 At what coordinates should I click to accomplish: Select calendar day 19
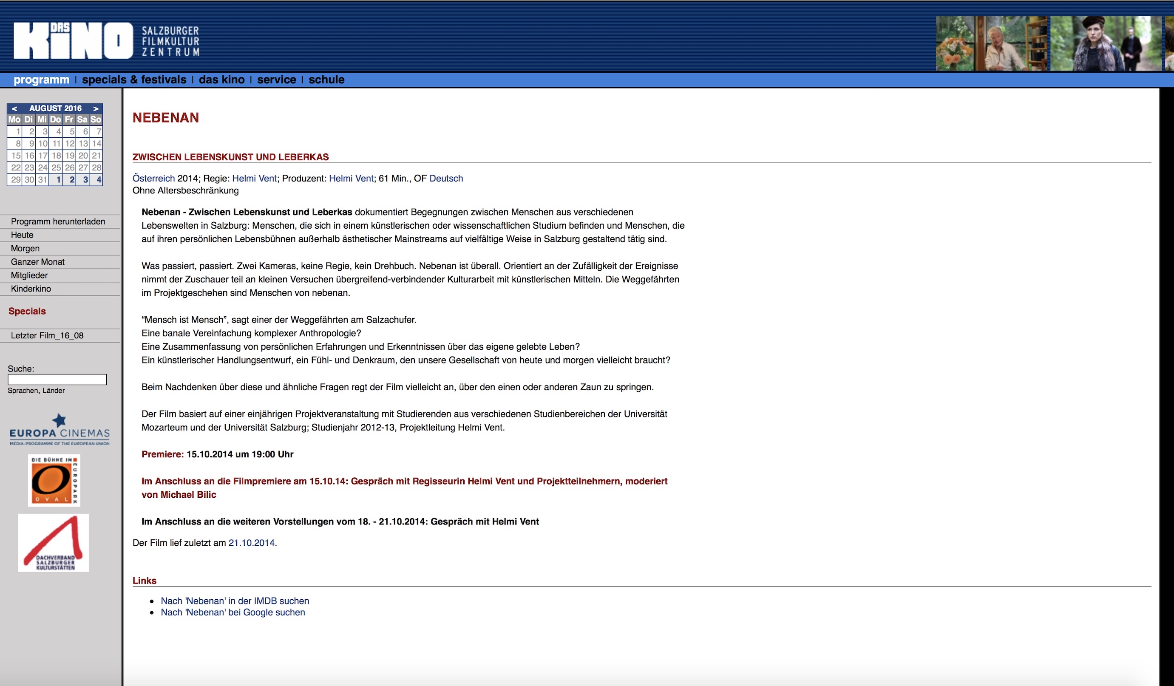tap(69, 156)
